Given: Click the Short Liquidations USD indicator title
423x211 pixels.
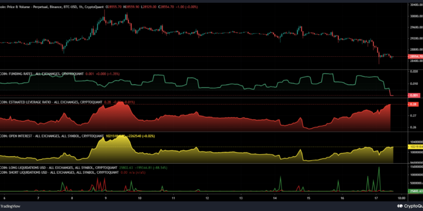Looking at the screenshot, I should (59, 172).
